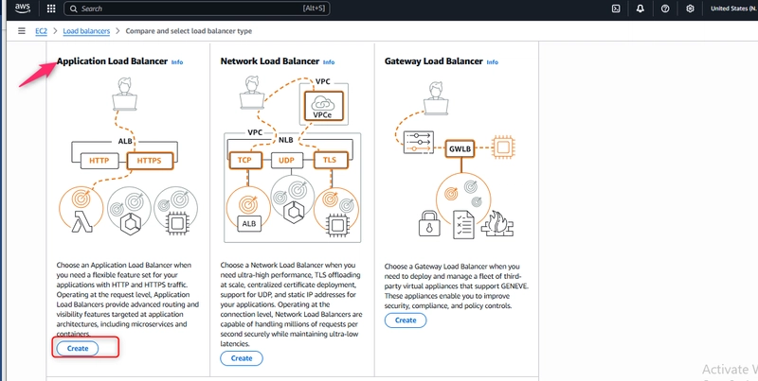The width and height of the screenshot is (758, 381).
Task: Open Info for Network Load Balancer
Action: coord(329,62)
